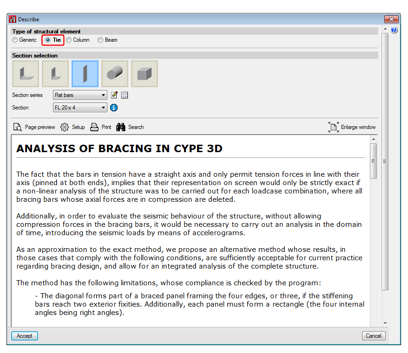Click the heading 'ANALYSIS OF BRACING IN CYPE 3D'

click(119, 148)
